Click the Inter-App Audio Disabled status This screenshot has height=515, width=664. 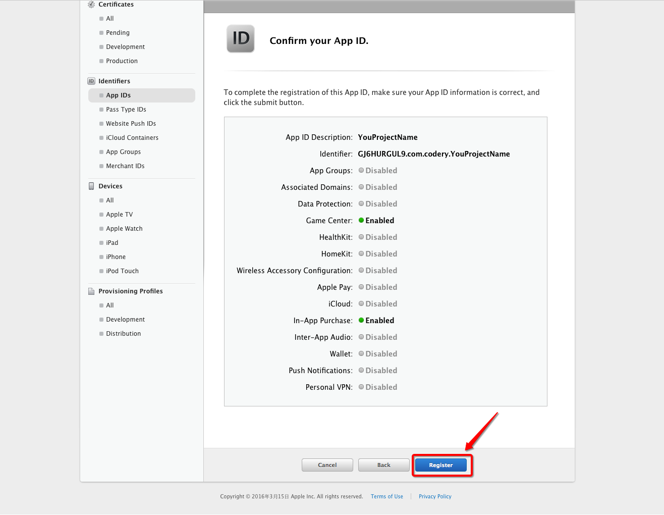pos(378,337)
